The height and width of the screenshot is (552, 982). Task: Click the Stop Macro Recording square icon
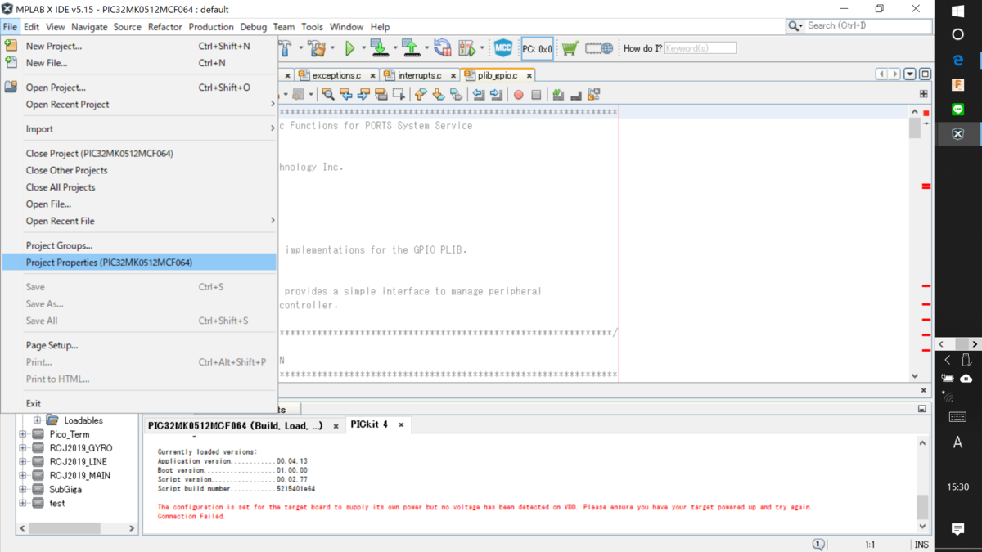coord(536,95)
